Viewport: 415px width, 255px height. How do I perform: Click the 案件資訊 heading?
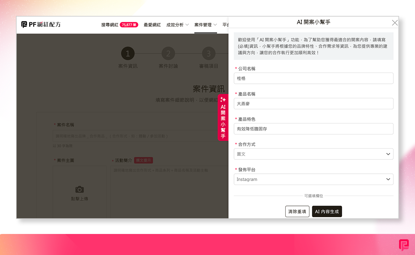[208, 89]
